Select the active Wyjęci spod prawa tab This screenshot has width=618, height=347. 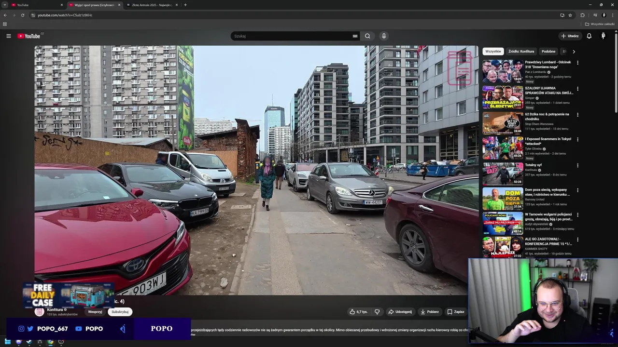coord(94,5)
